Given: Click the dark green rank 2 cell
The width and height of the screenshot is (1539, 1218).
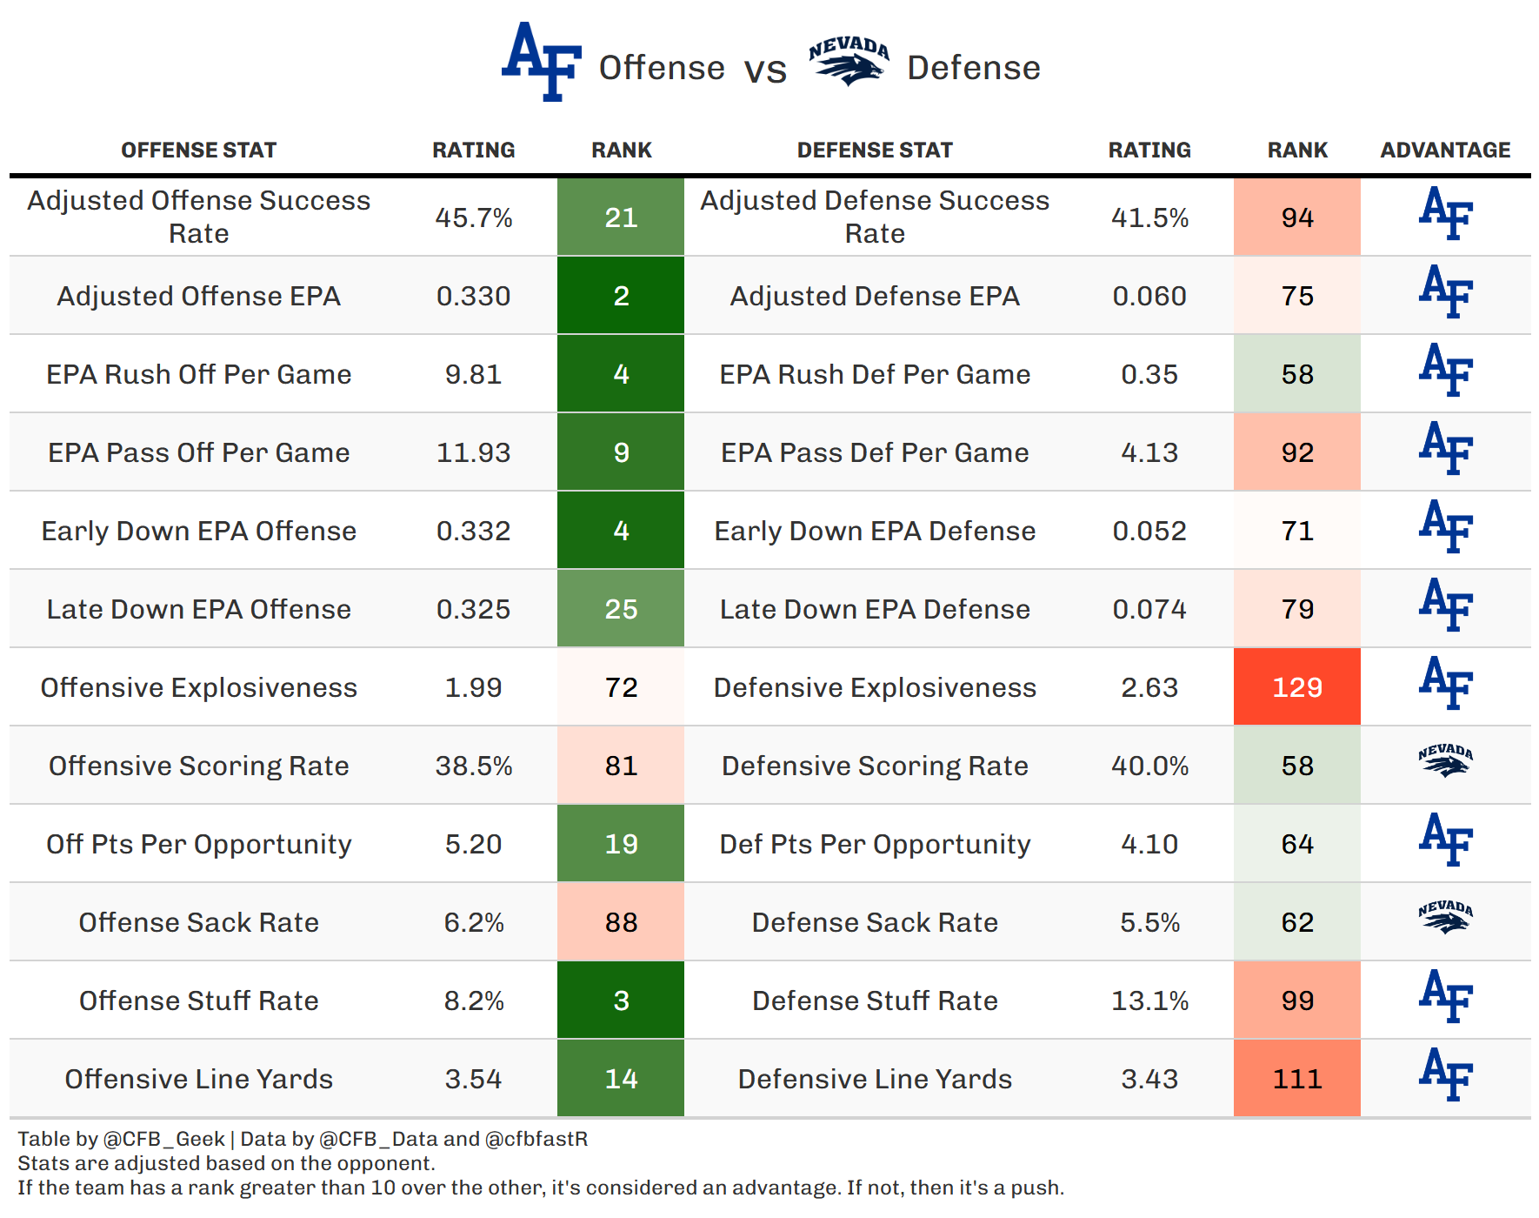Looking at the screenshot, I should click(621, 295).
